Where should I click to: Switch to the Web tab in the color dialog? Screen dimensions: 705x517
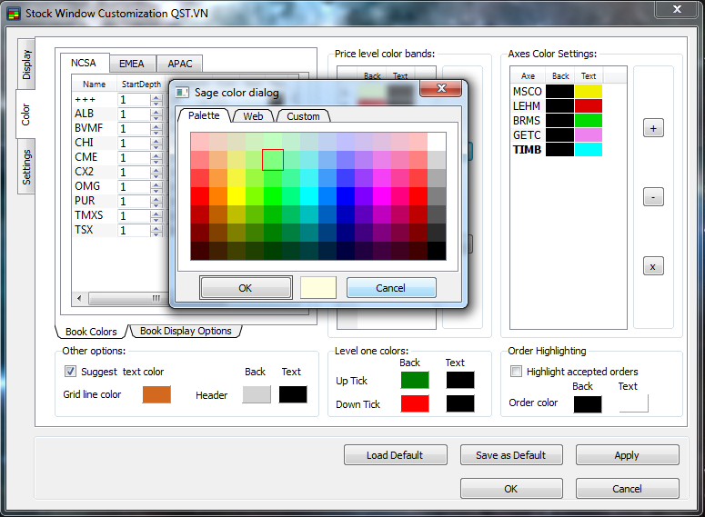(253, 116)
